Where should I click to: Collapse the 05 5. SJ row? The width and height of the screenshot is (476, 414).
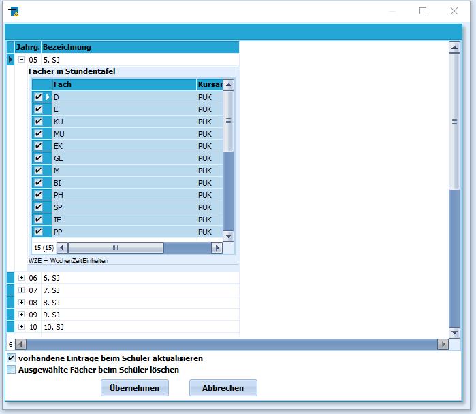point(21,60)
